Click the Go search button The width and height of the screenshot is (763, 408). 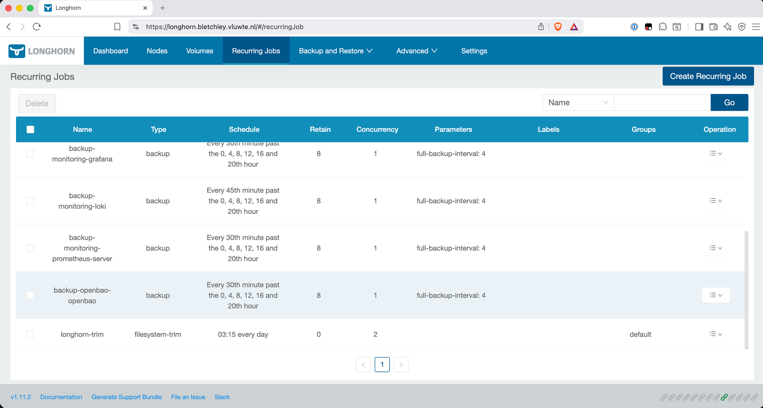(729, 102)
